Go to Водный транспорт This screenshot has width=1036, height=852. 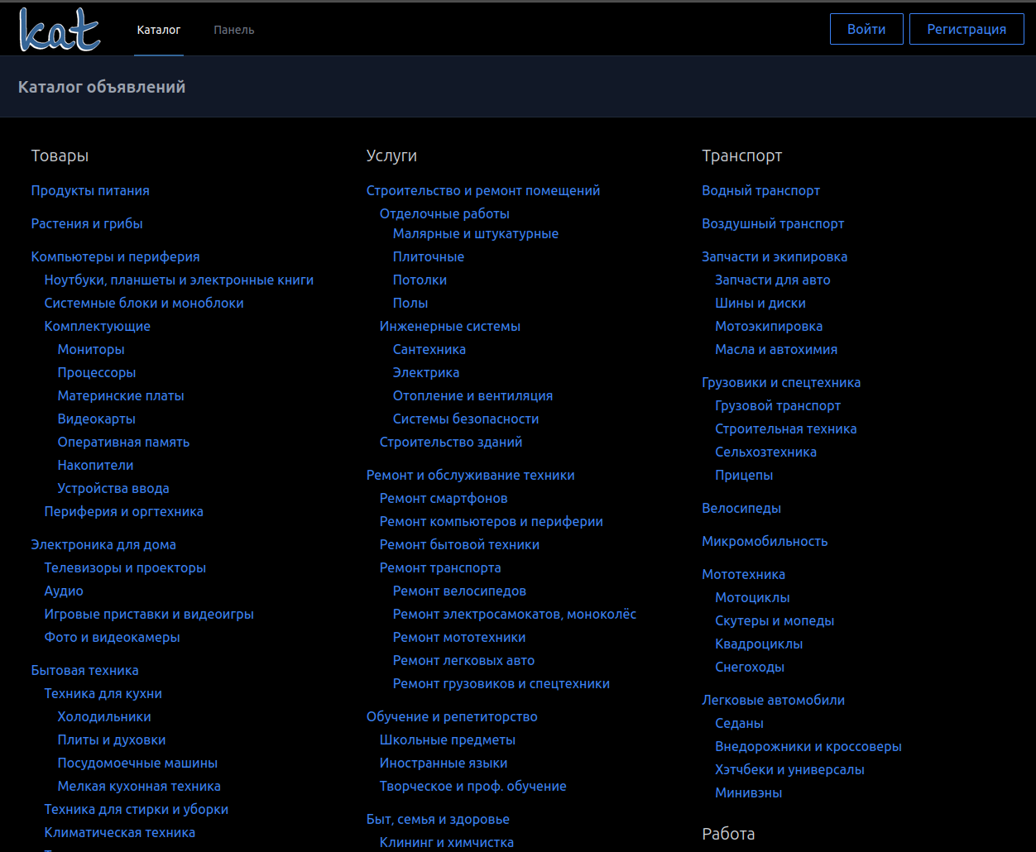point(760,190)
